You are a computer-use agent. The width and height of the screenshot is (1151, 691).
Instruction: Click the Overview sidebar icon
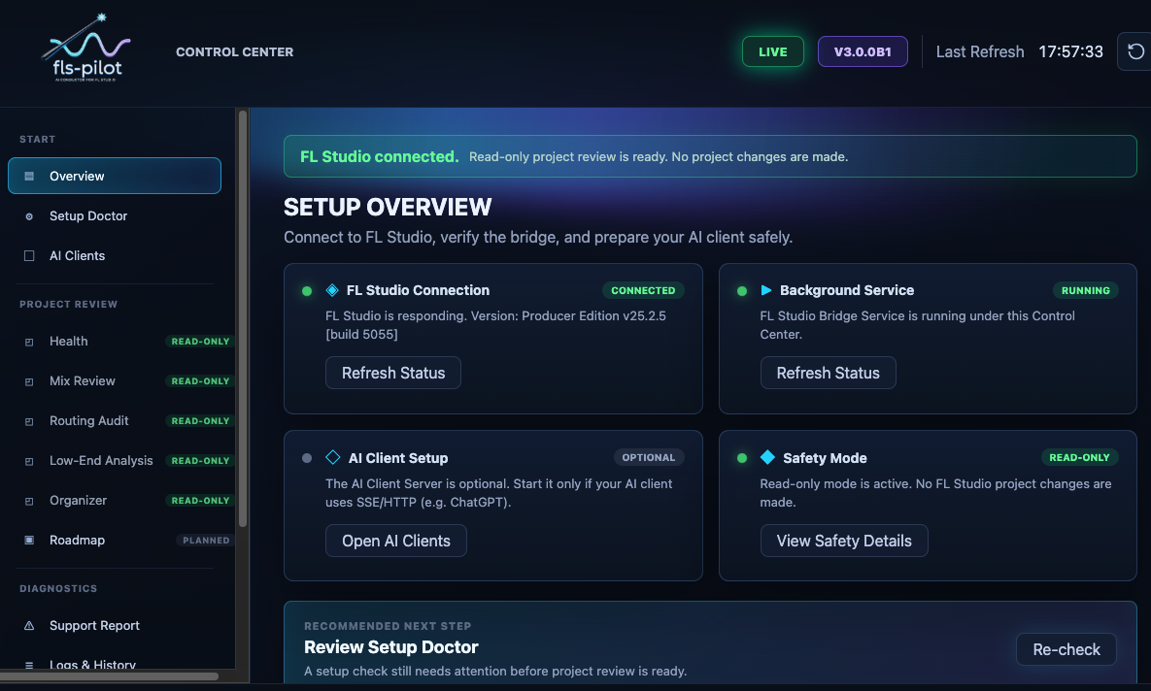29,176
